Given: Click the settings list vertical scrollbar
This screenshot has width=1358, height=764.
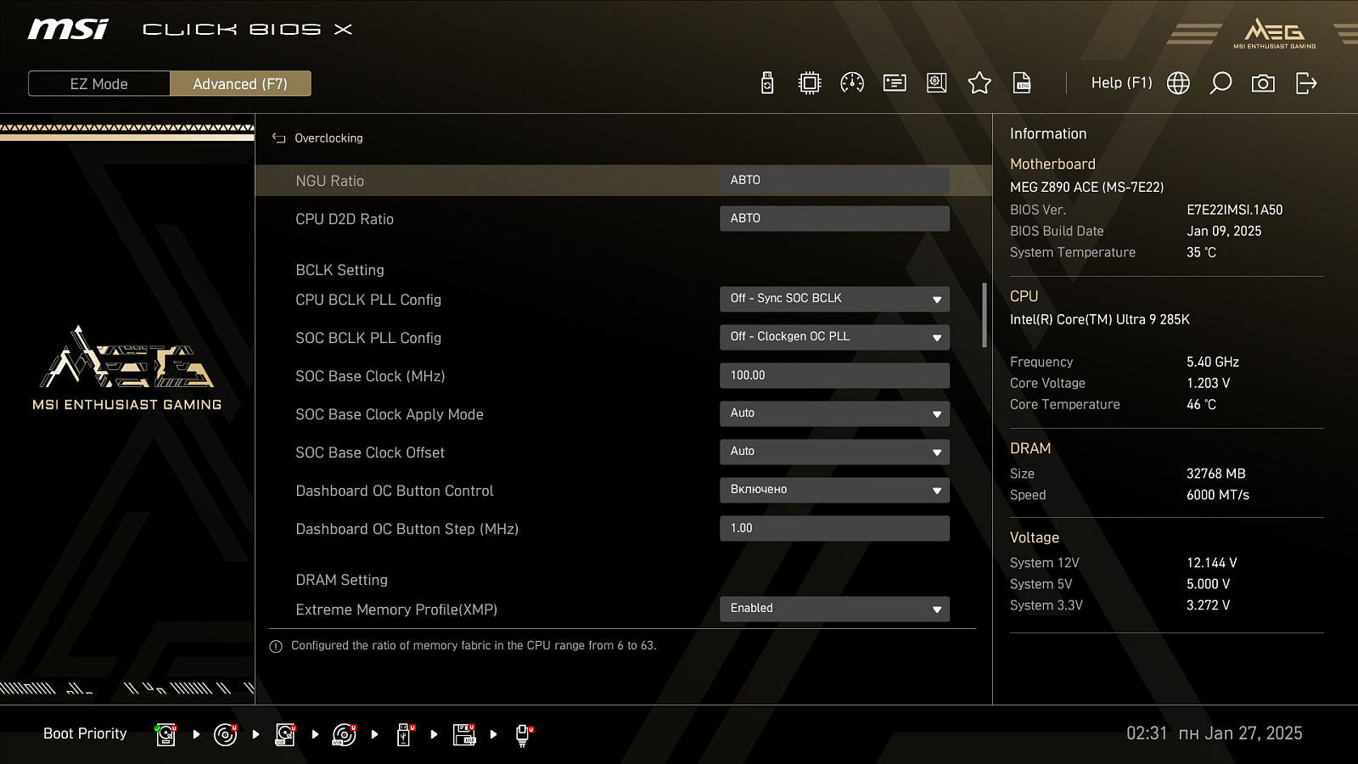Looking at the screenshot, I should [985, 315].
